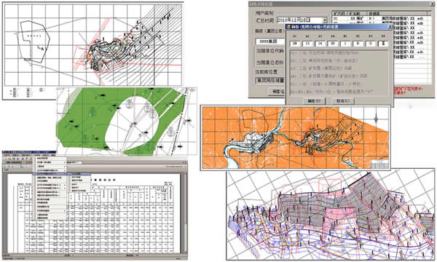437x262 pixels.
Task: Click the B4 code input field
Action: (383, 44)
